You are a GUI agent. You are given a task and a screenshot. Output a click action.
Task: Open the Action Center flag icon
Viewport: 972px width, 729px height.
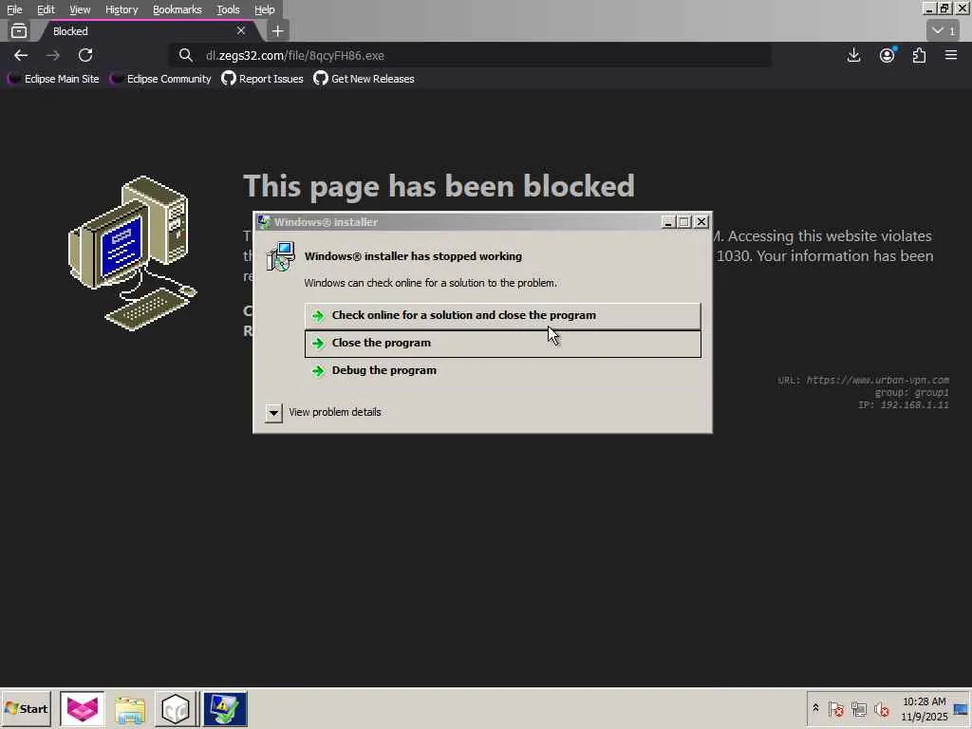click(x=835, y=708)
